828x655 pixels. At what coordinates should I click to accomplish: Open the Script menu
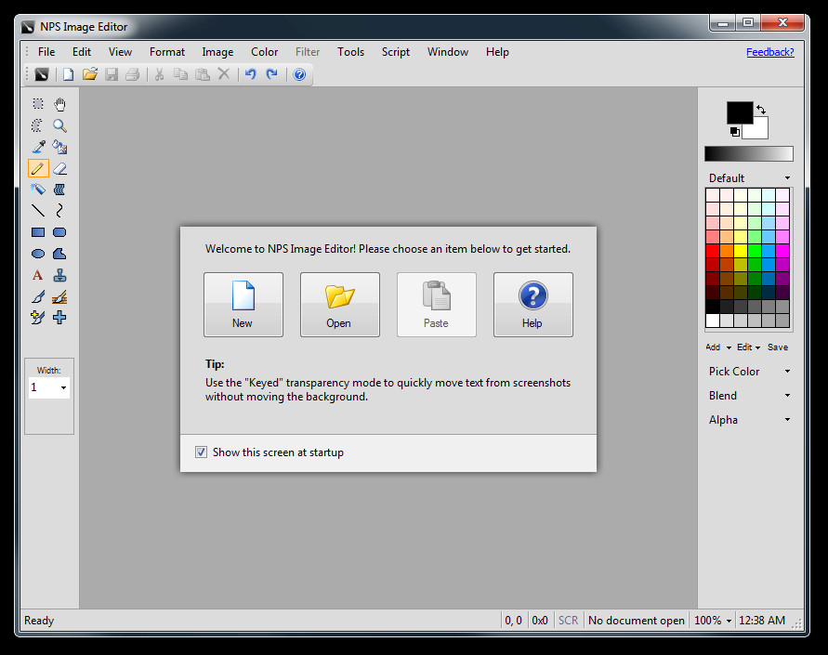pyautogui.click(x=396, y=52)
